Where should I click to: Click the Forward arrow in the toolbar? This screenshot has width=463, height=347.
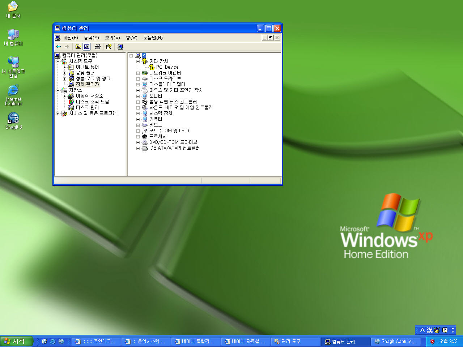coord(67,47)
